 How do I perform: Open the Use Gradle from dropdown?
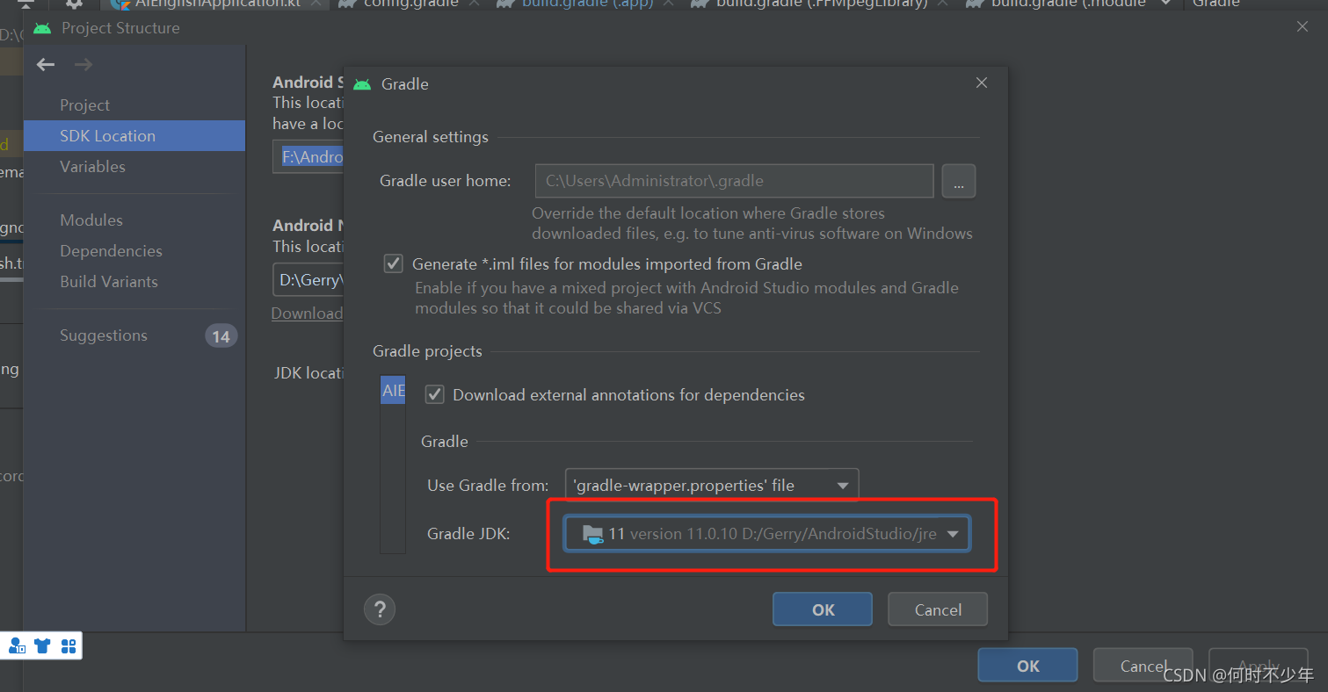(712, 485)
